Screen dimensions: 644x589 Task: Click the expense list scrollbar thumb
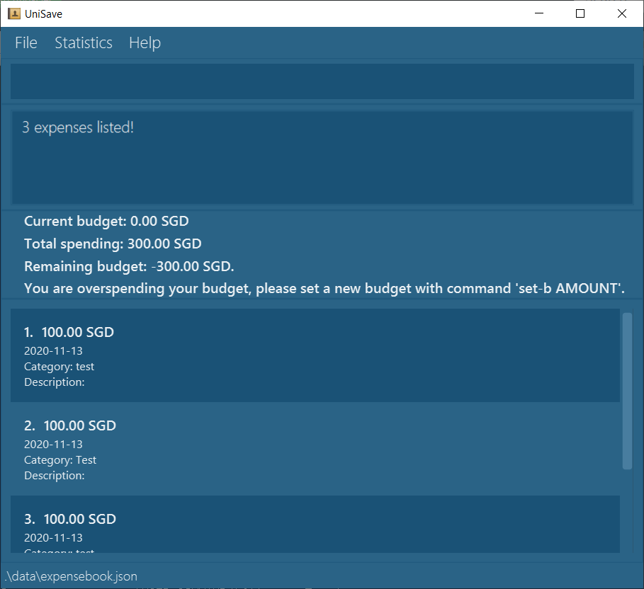(627, 391)
